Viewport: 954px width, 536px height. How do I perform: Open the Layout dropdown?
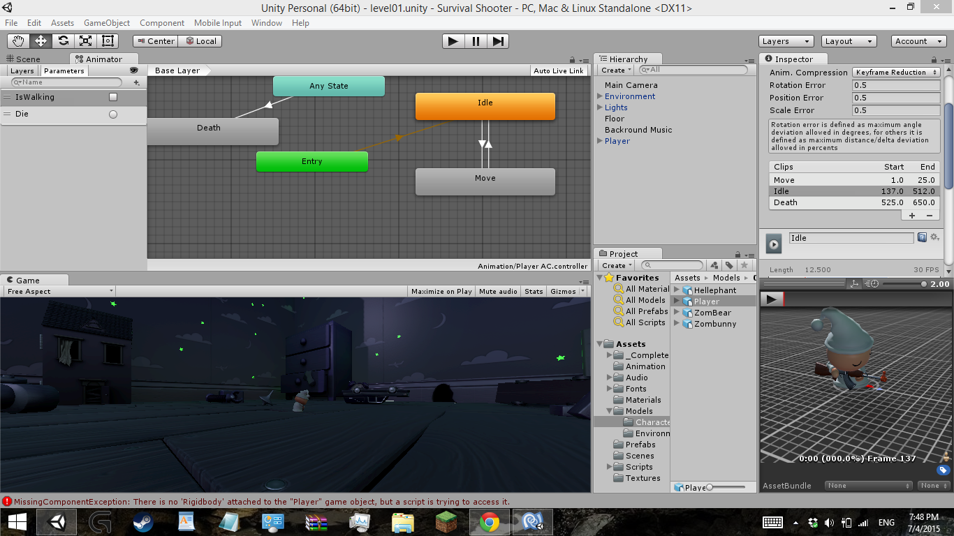(849, 41)
